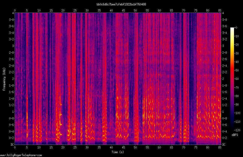The height and width of the screenshot is (157, 243).
Task: Click the "65" tick on the bottom time axis
Action: [171, 147]
